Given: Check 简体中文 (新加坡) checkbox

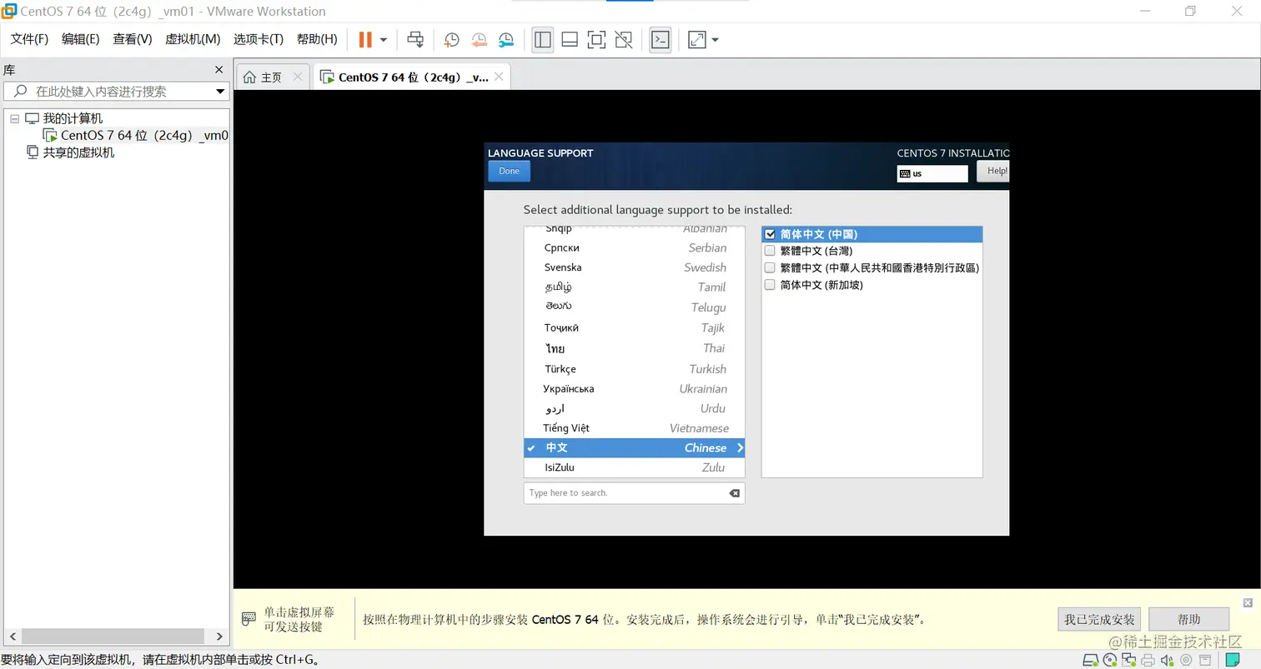Looking at the screenshot, I should [x=770, y=285].
